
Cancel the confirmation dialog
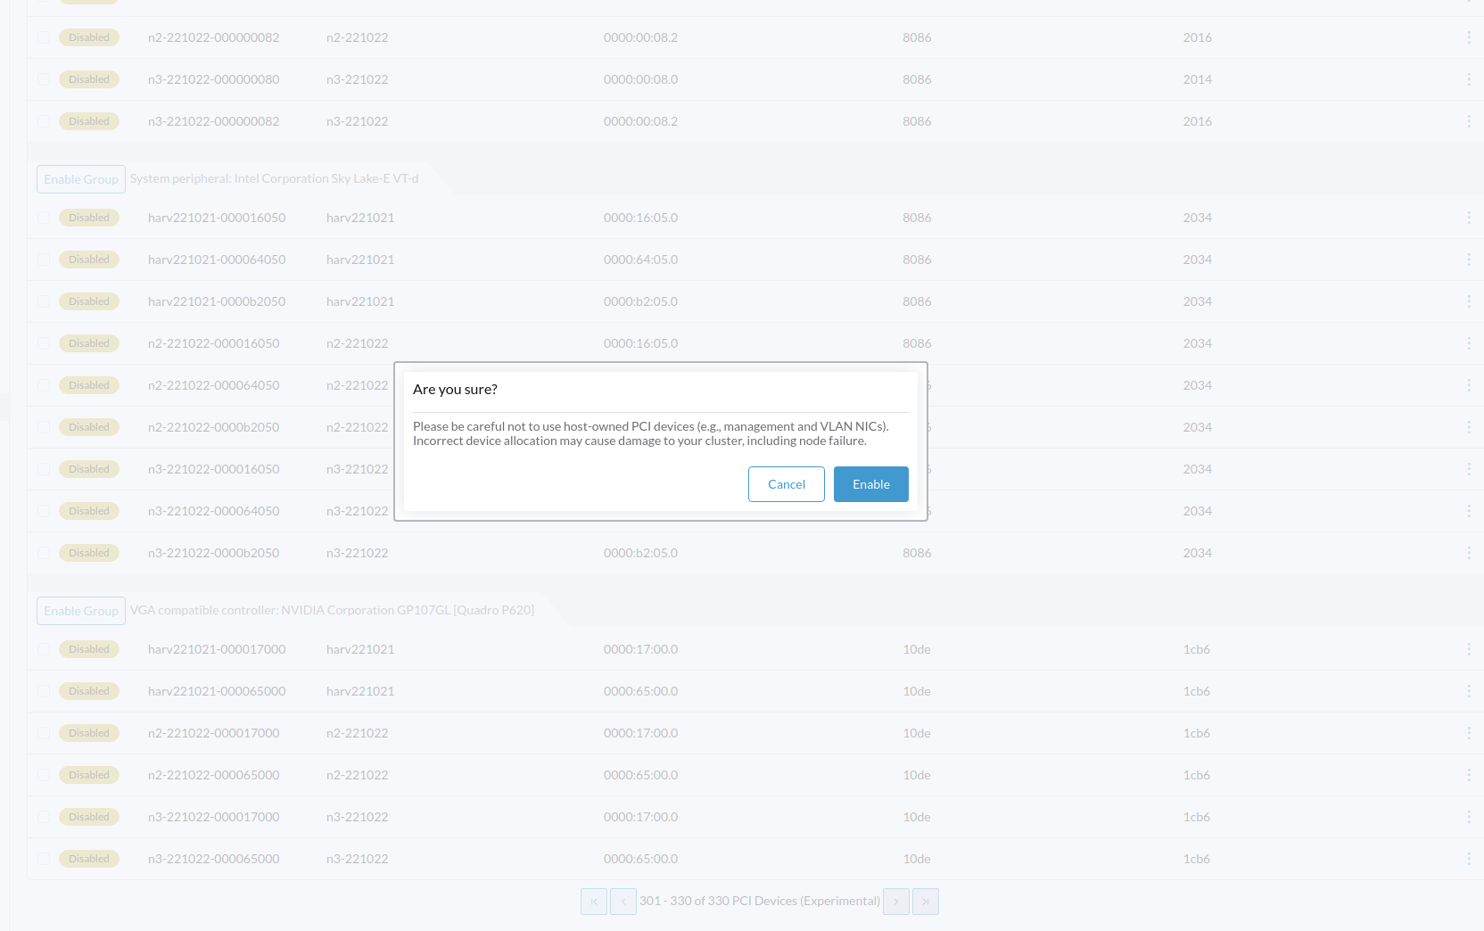pos(786,484)
